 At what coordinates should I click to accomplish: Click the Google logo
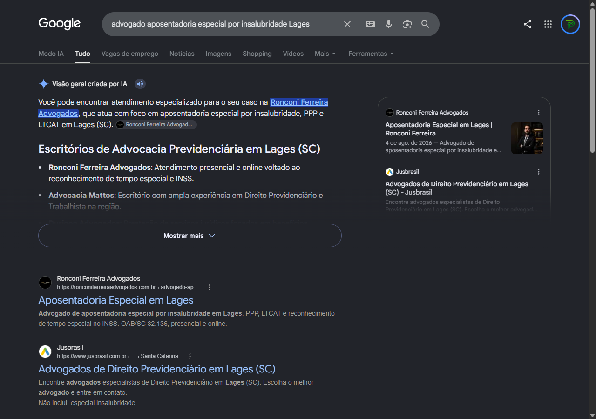click(x=60, y=23)
